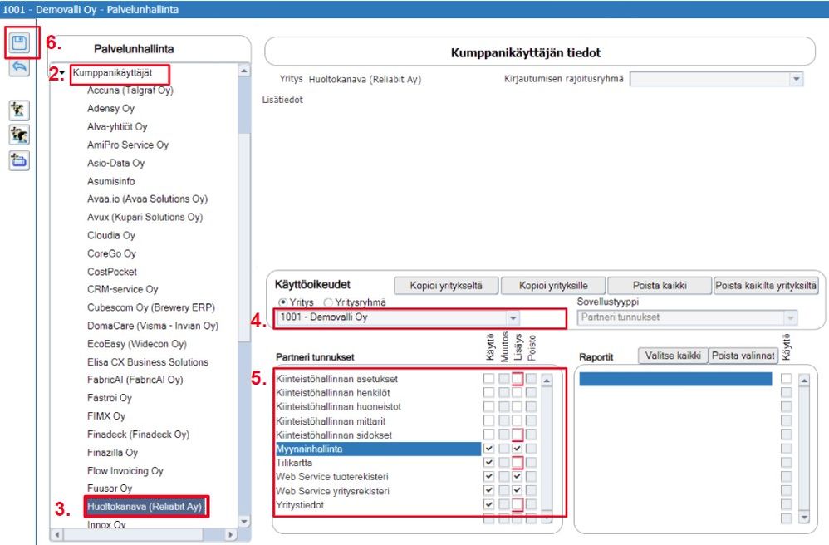Select CoreGo Oy partner
This screenshot has height=545, width=829.
coord(111,253)
